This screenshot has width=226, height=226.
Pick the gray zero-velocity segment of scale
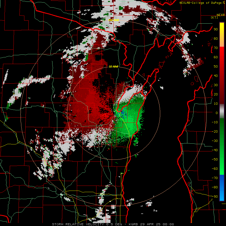coord(222,111)
